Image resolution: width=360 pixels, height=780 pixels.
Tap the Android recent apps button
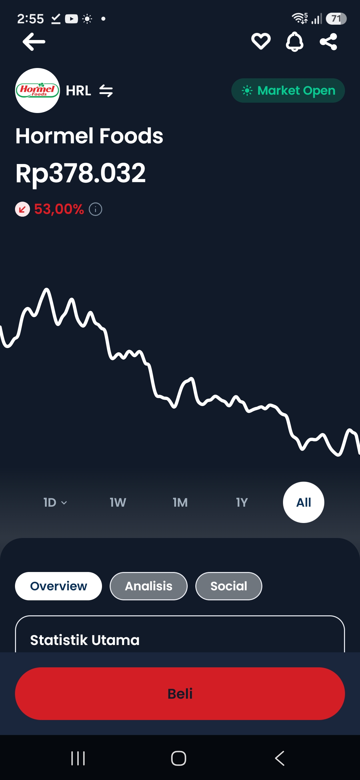(78, 758)
